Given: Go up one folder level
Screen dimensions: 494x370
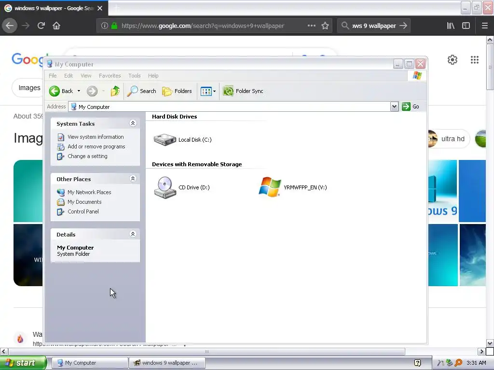Looking at the screenshot, I should tap(115, 91).
